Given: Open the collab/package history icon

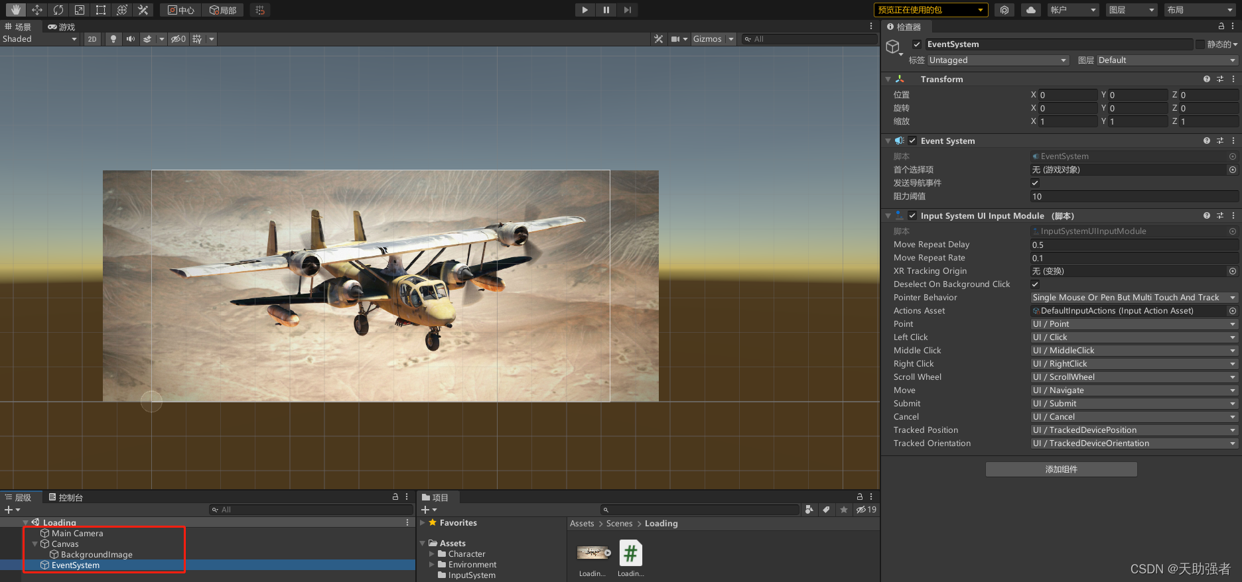Looking at the screenshot, I should pos(1004,10).
